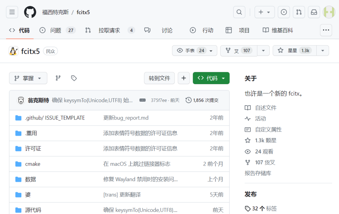Click the 翁克斯特 author name
Image resolution: width=339 pixels, height=214 pixels.
[x=38, y=100]
